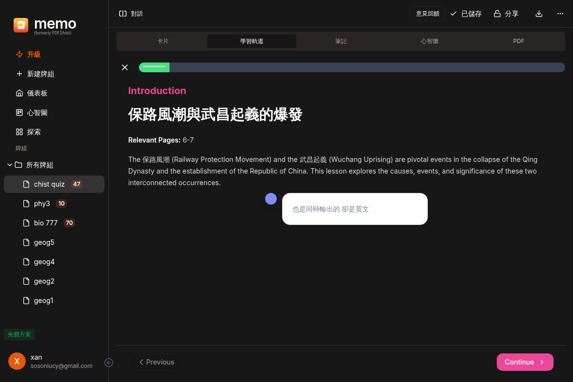Click the 意見回饋 feedback button
The width and height of the screenshot is (573, 382).
427,14
